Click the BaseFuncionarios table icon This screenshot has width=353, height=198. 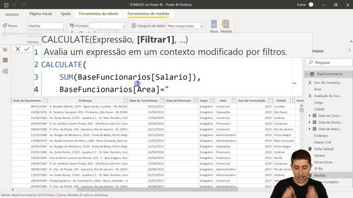click(312, 74)
